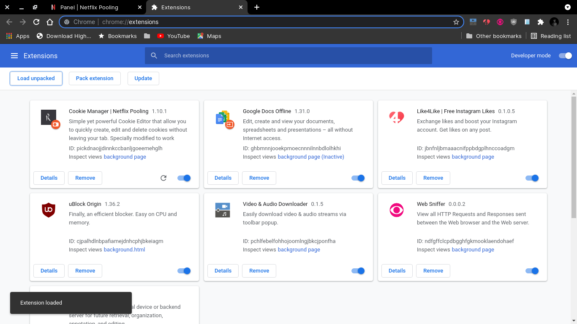Open the Extensions puzzle piece menu

tap(541, 22)
